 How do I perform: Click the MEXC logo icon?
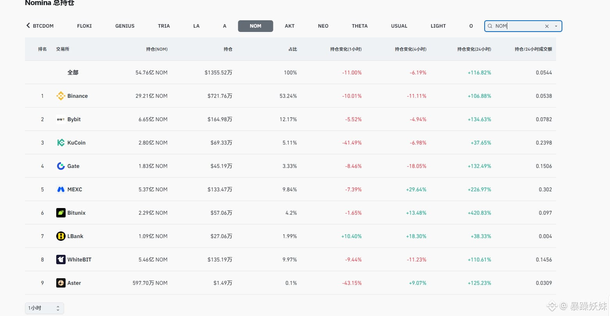pos(61,189)
